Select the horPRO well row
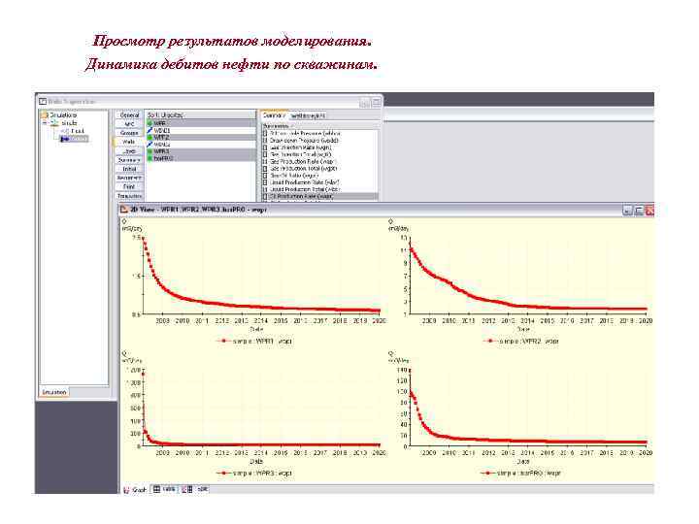 pyautogui.click(x=202, y=158)
